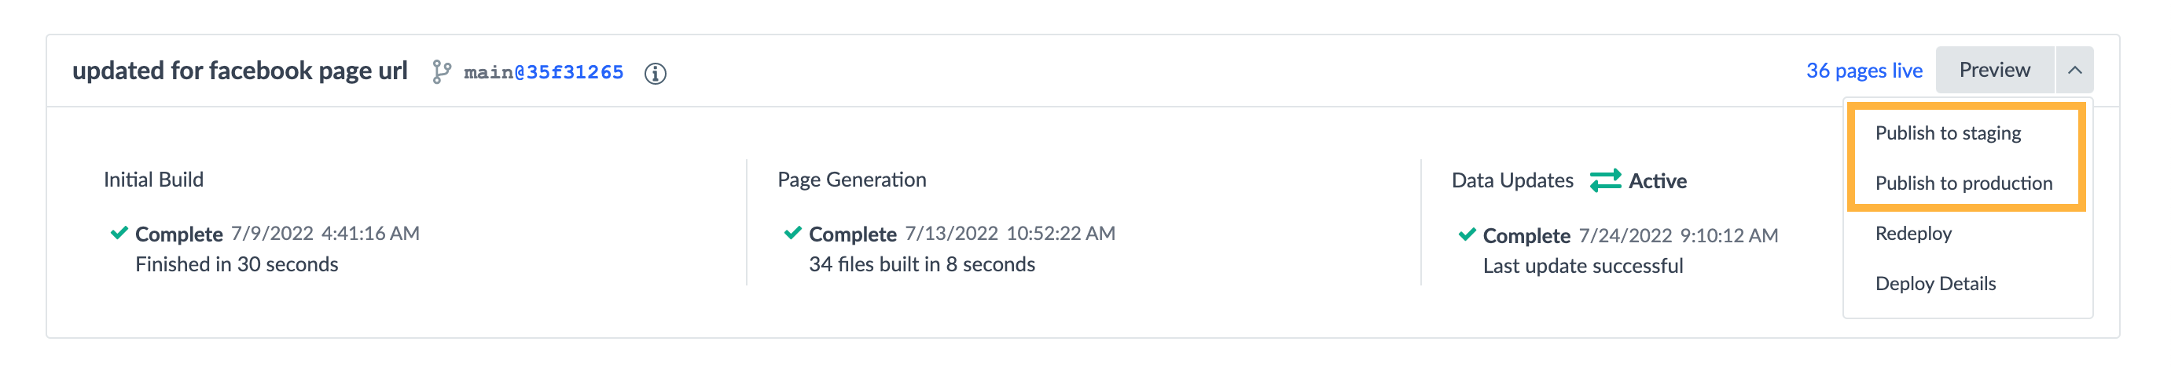This screenshot has width=2171, height=367.
Task: Click the deploy title updated for facebook page url
Action: 240,71
